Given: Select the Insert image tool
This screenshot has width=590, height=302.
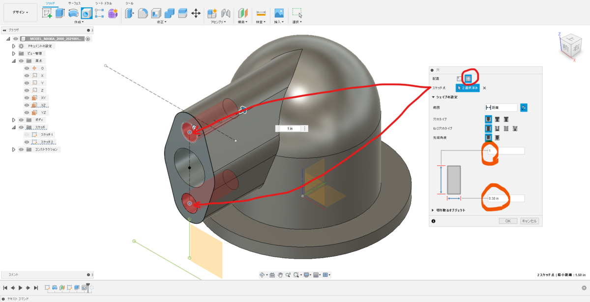Looking at the screenshot, I should (279, 13).
